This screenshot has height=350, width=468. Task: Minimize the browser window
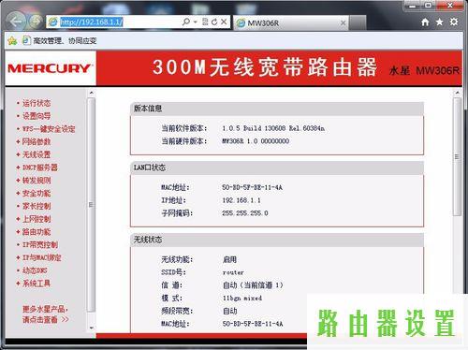point(412,6)
